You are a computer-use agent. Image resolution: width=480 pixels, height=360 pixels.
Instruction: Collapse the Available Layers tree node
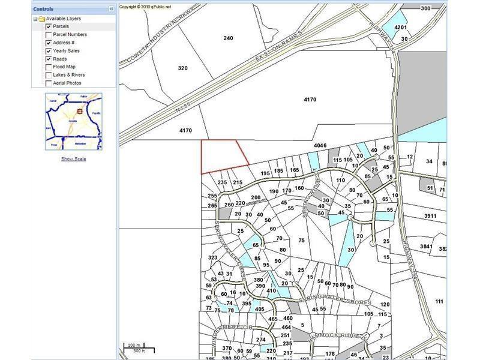35,19
